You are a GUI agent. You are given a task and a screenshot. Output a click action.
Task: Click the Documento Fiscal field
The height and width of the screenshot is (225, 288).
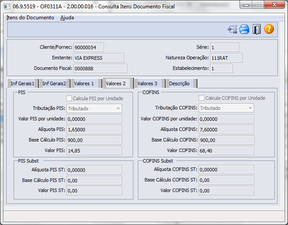[100, 68]
